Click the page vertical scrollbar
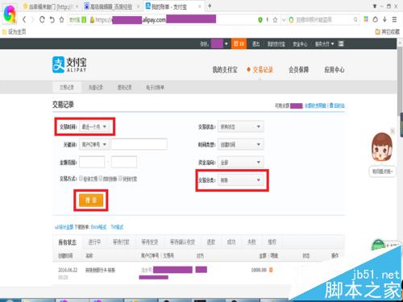 (x=400, y=81)
